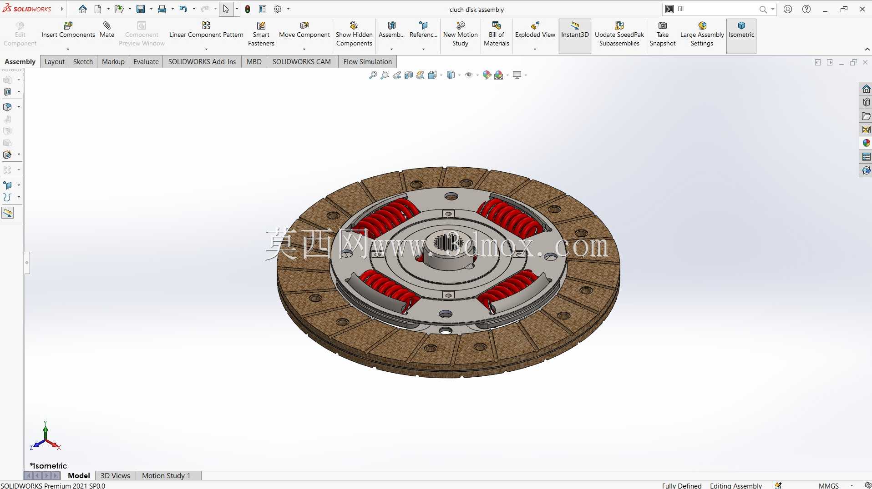
Task: Open Assembly Features tool
Action: pyautogui.click(x=391, y=30)
